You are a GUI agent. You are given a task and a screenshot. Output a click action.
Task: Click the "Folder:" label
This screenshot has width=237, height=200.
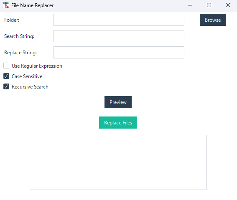tap(12, 20)
